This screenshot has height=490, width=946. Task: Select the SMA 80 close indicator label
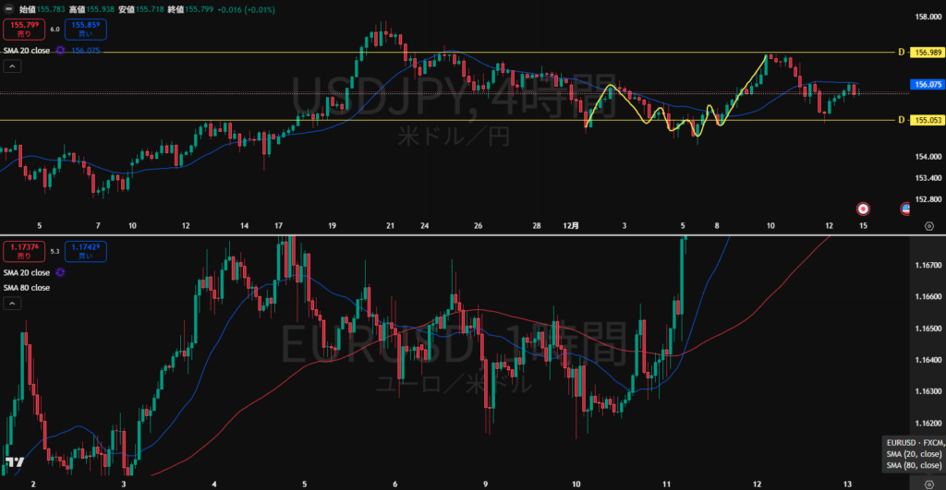(26, 288)
